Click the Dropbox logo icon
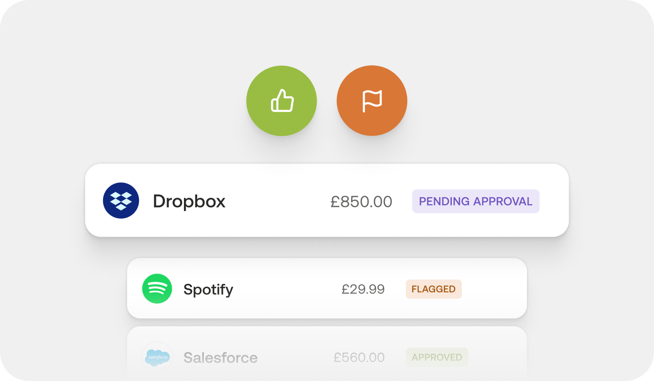Image resolution: width=654 pixels, height=381 pixels. 121,200
